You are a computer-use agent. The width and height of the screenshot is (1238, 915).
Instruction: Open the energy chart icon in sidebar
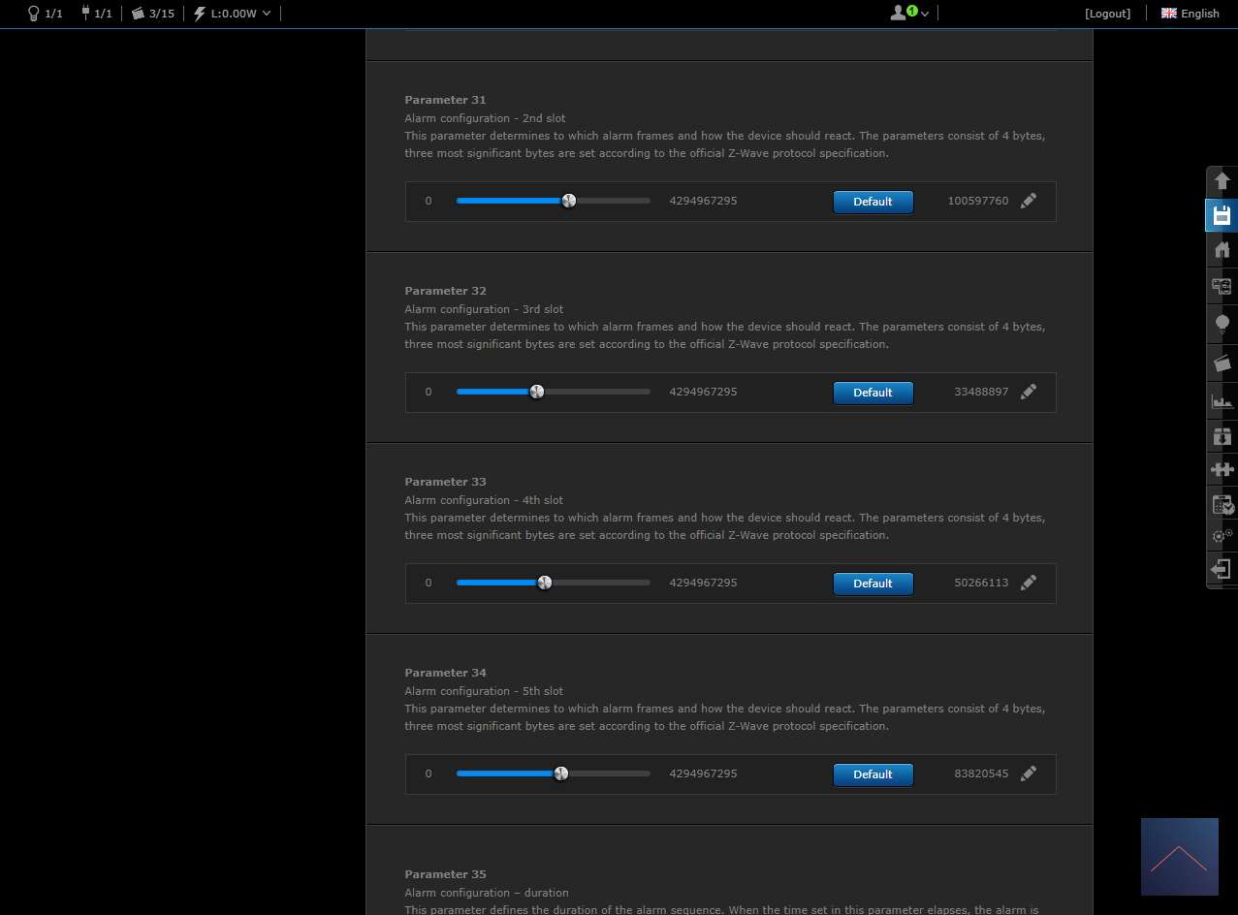point(1222,400)
